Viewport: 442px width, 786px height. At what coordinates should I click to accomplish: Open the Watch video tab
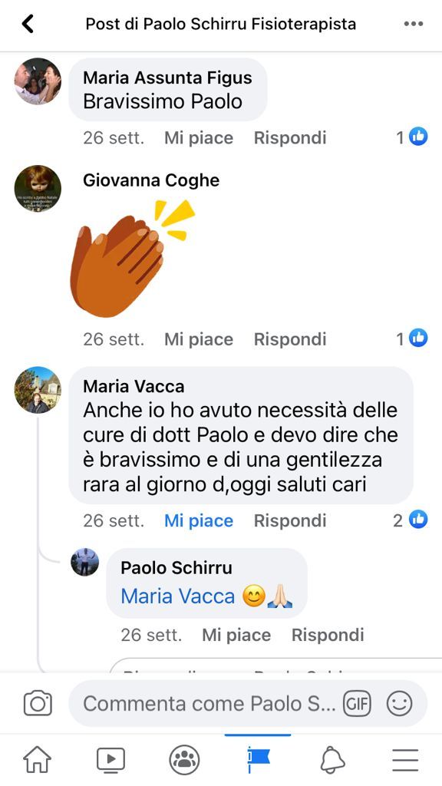110,760
